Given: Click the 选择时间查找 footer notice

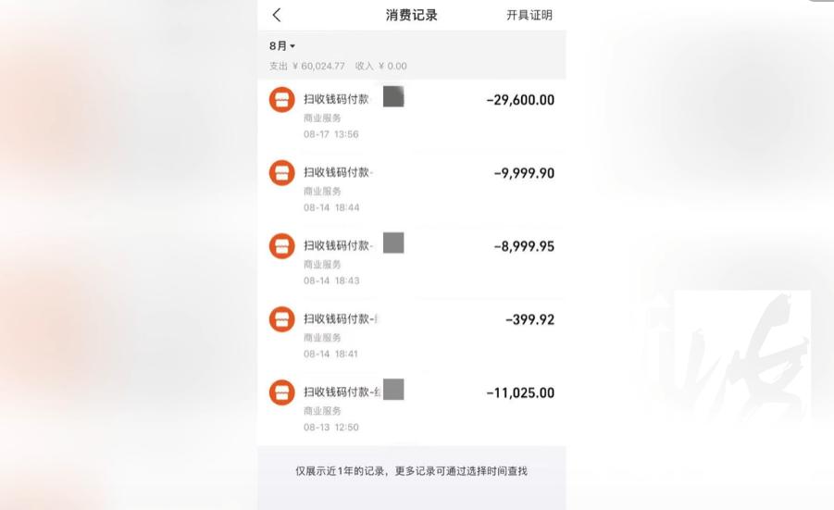Looking at the screenshot, I should (x=497, y=471).
